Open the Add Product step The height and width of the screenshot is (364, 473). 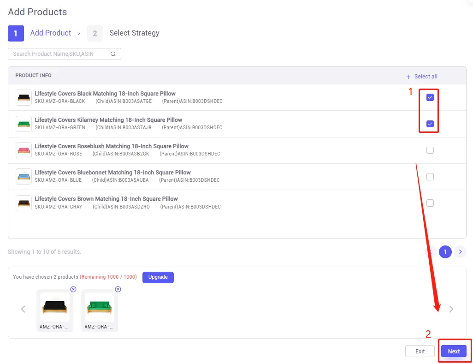tap(50, 33)
